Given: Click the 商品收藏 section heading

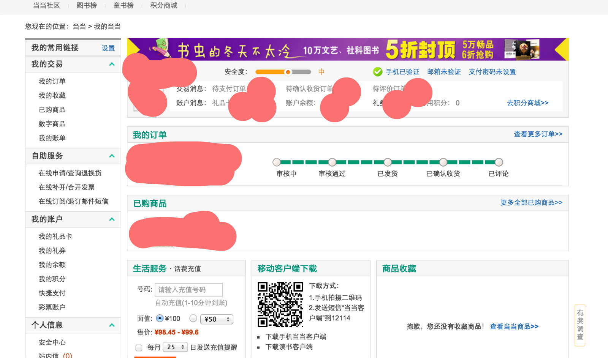Looking at the screenshot, I should (399, 269).
